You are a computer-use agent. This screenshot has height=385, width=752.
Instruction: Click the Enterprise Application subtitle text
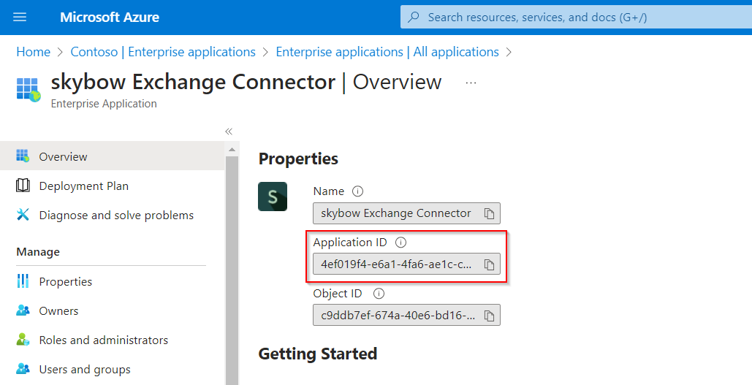(x=104, y=104)
